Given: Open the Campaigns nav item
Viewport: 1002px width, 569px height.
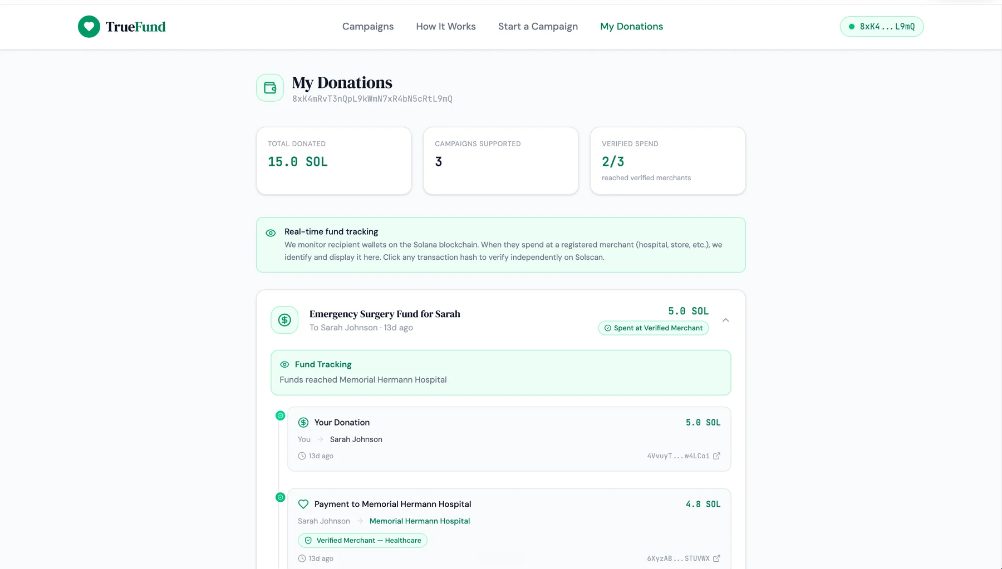Looking at the screenshot, I should click(368, 27).
